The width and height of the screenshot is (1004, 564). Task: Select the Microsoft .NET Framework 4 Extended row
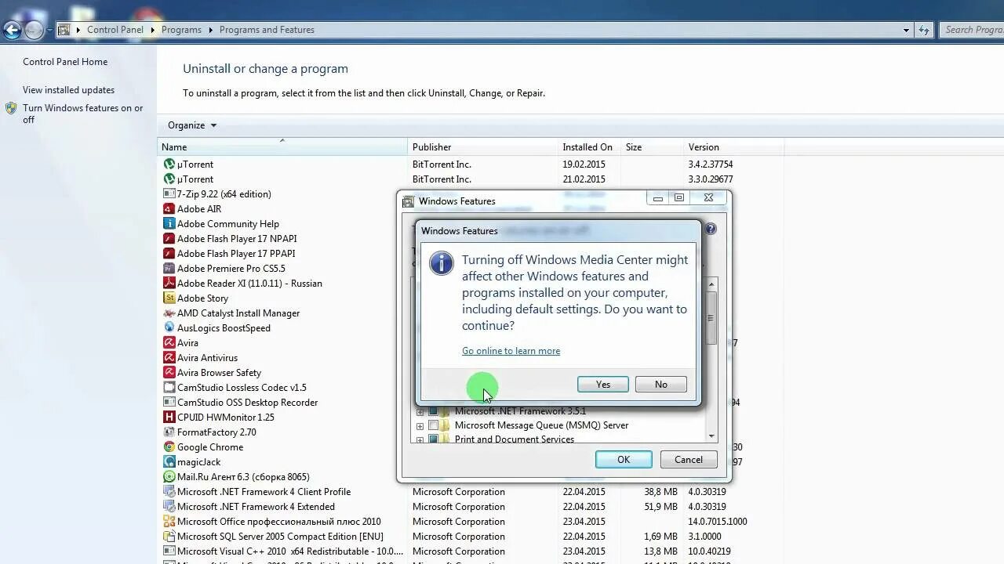[x=471, y=507]
